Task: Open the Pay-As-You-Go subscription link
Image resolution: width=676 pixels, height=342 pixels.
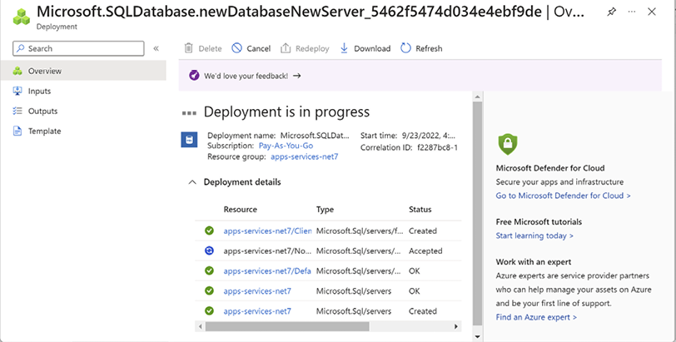Action: pyautogui.click(x=286, y=146)
